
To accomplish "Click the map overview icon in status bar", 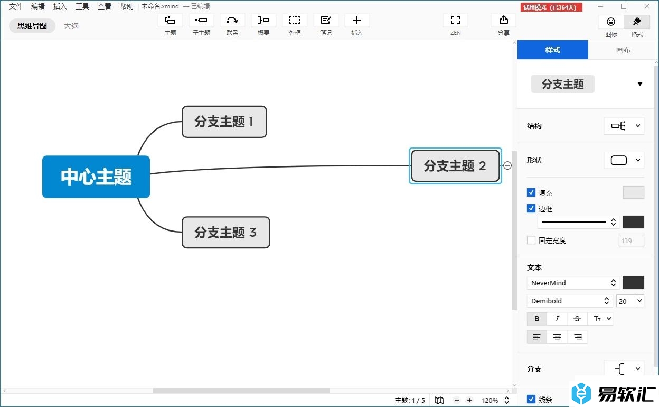I will coord(439,400).
